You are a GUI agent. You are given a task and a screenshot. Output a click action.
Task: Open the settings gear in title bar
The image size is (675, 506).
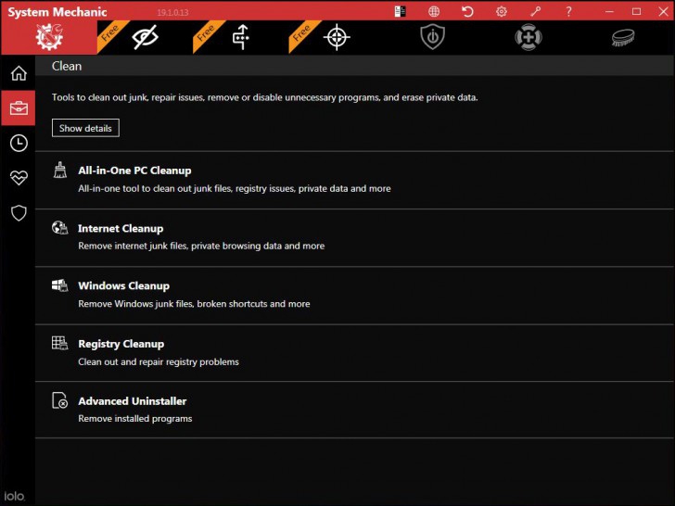coord(501,12)
